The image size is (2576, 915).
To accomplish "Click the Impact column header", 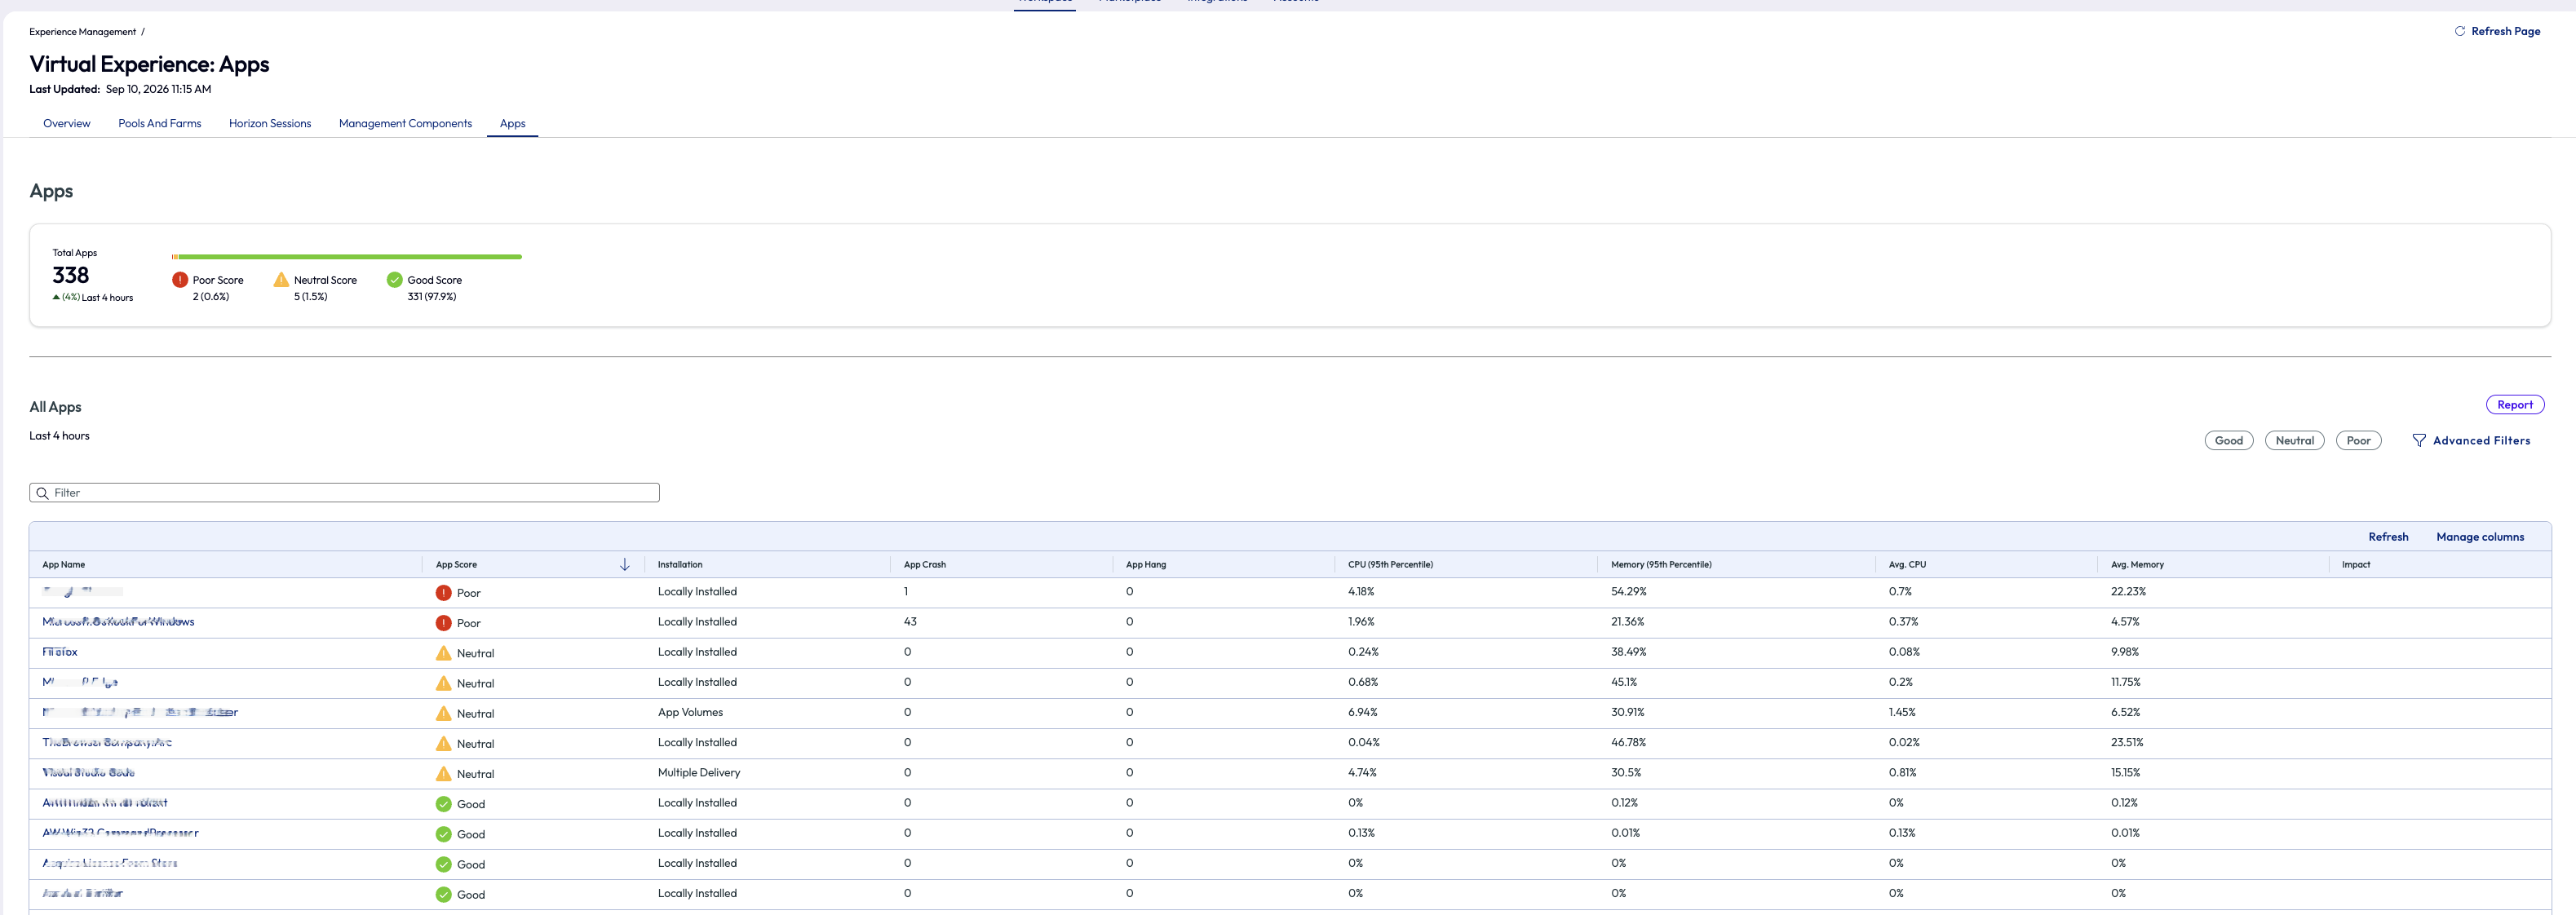I will [2356, 565].
